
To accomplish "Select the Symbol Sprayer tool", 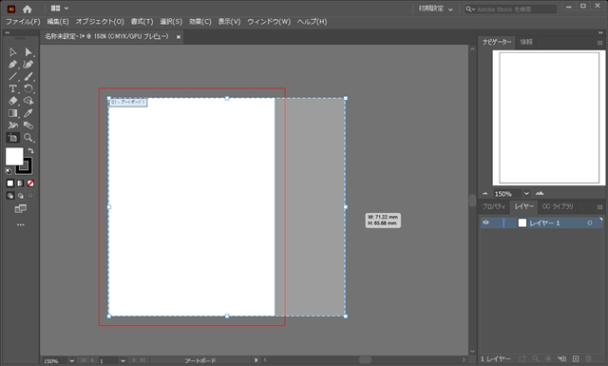I will click(12, 125).
